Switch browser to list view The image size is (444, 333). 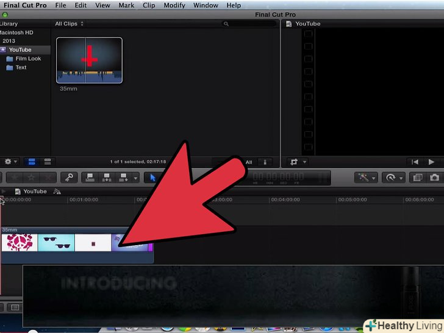coord(48,162)
